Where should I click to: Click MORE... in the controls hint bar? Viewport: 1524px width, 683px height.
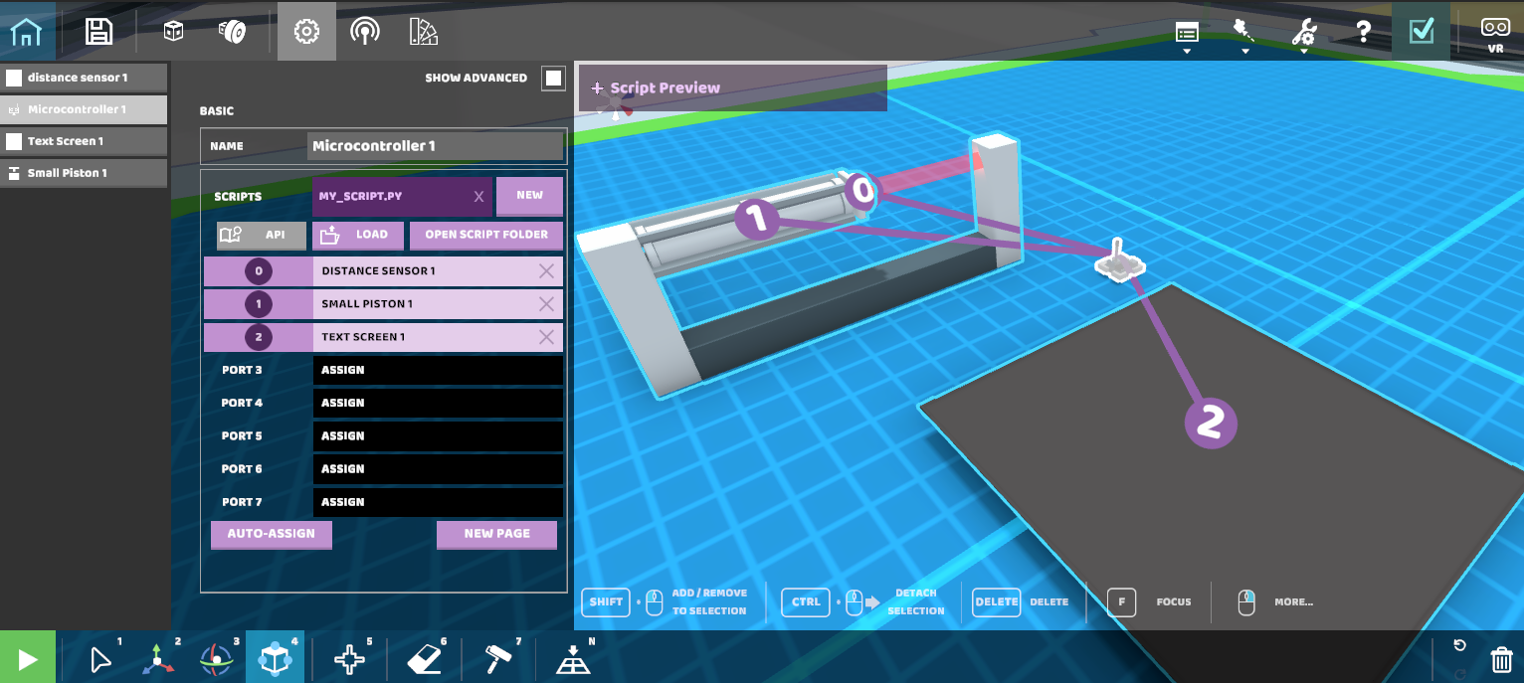[x=1293, y=601]
